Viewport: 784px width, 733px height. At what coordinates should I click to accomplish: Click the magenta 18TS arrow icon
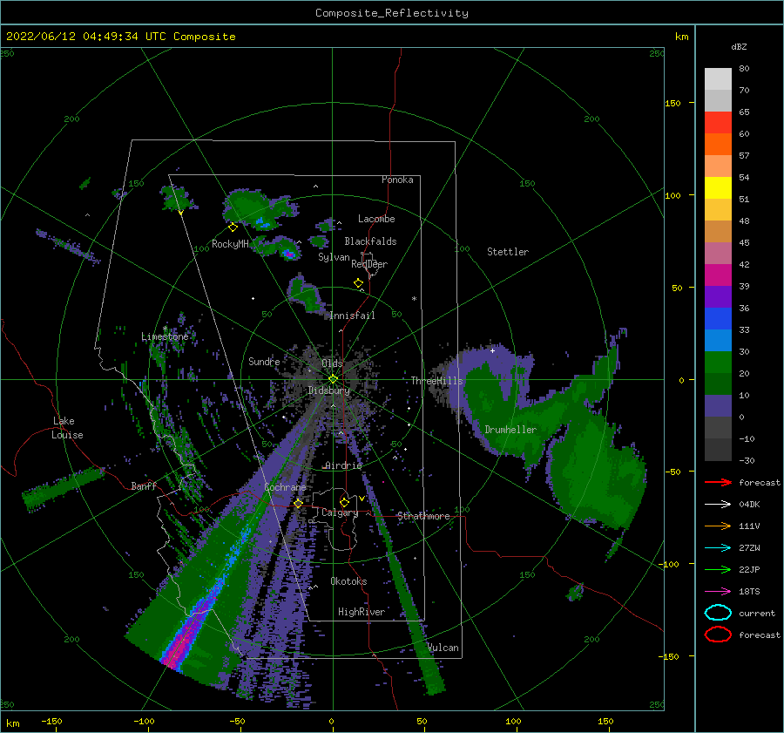(x=718, y=592)
